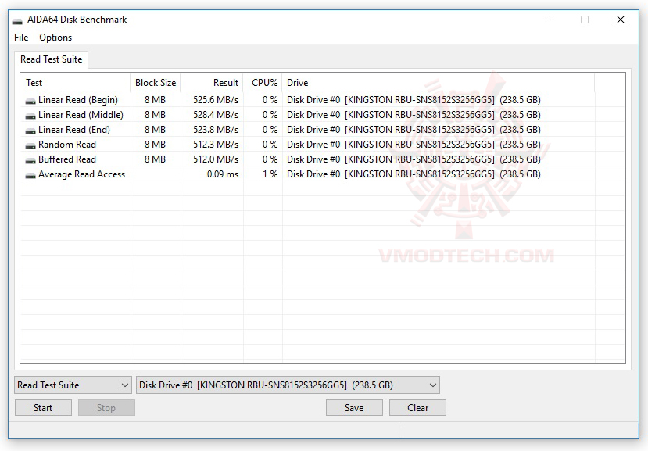The image size is (648, 451).
Task: Click the 512.3 MB/s result value
Action: (216, 145)
